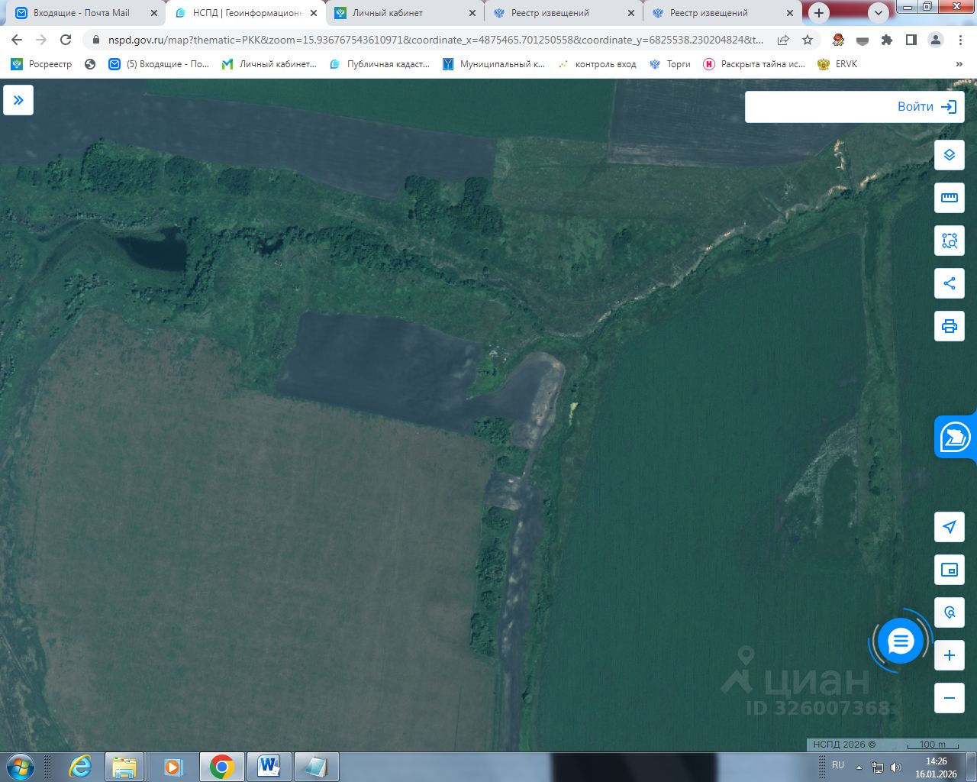This screenshot has height=782, width=977.
Task: Reload the current page
Action: pyautogui.click(x=66, y=40)
